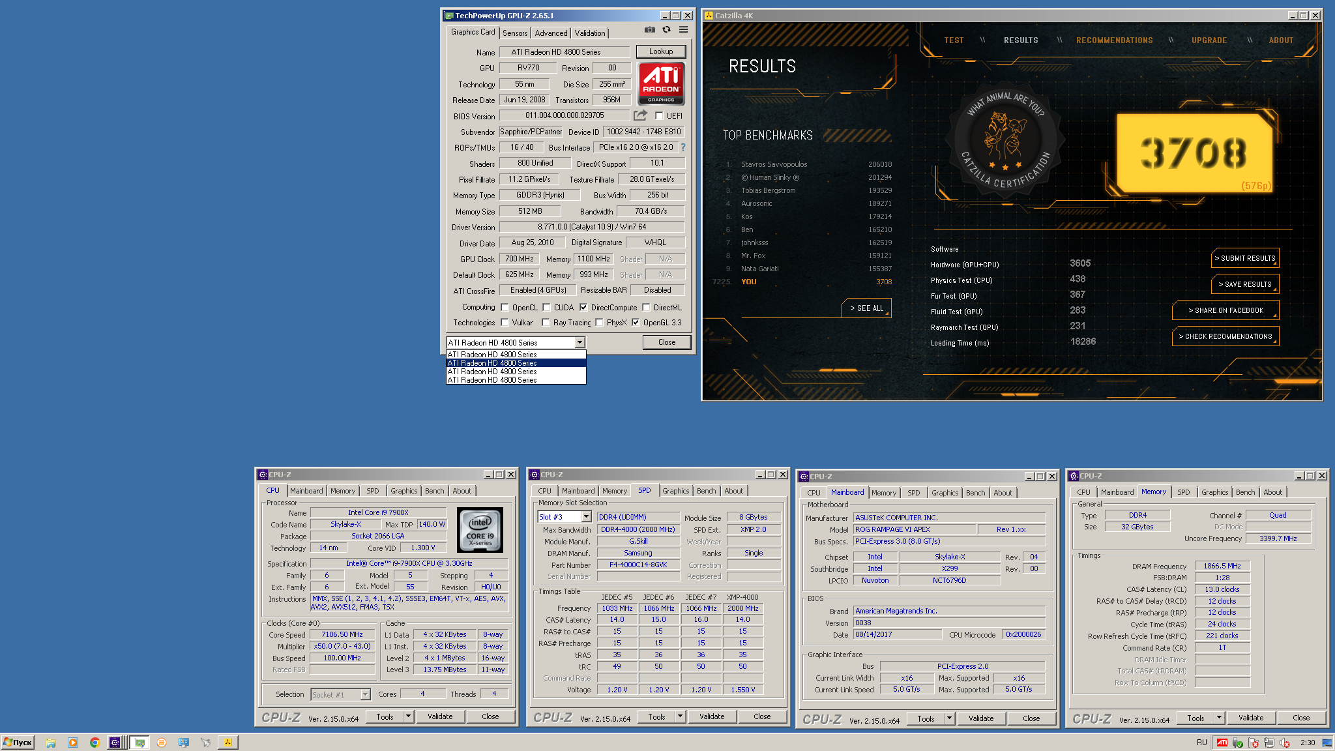Toggle the Ray Tracing checkbox
Viewport: 1335px width, 751px height.
click(x=546, y=323)
